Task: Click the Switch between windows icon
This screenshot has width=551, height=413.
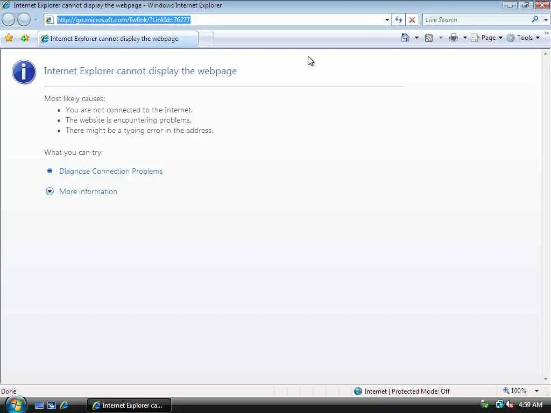Action: point(52,405)
